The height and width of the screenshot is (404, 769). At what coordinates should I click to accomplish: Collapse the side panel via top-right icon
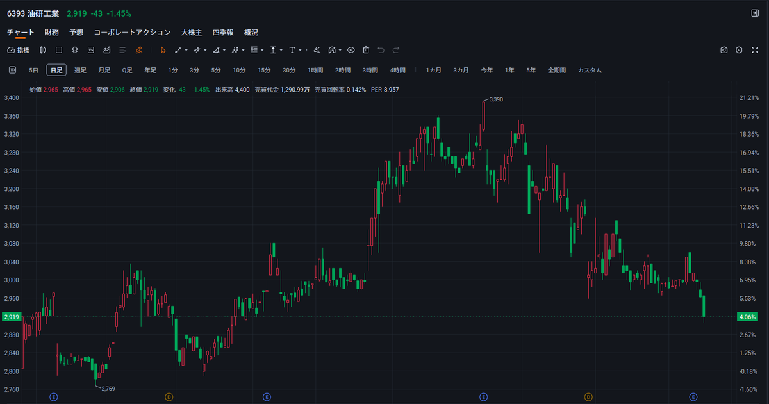(754, 13)
